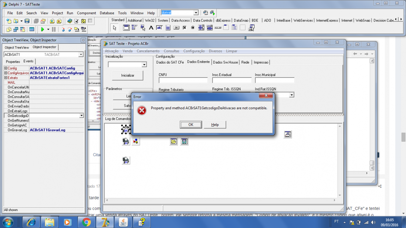Click the Open Project folder icon
The height and width of the screenshot is (228, 406).
pyautogui.click(x=43, y=21)
